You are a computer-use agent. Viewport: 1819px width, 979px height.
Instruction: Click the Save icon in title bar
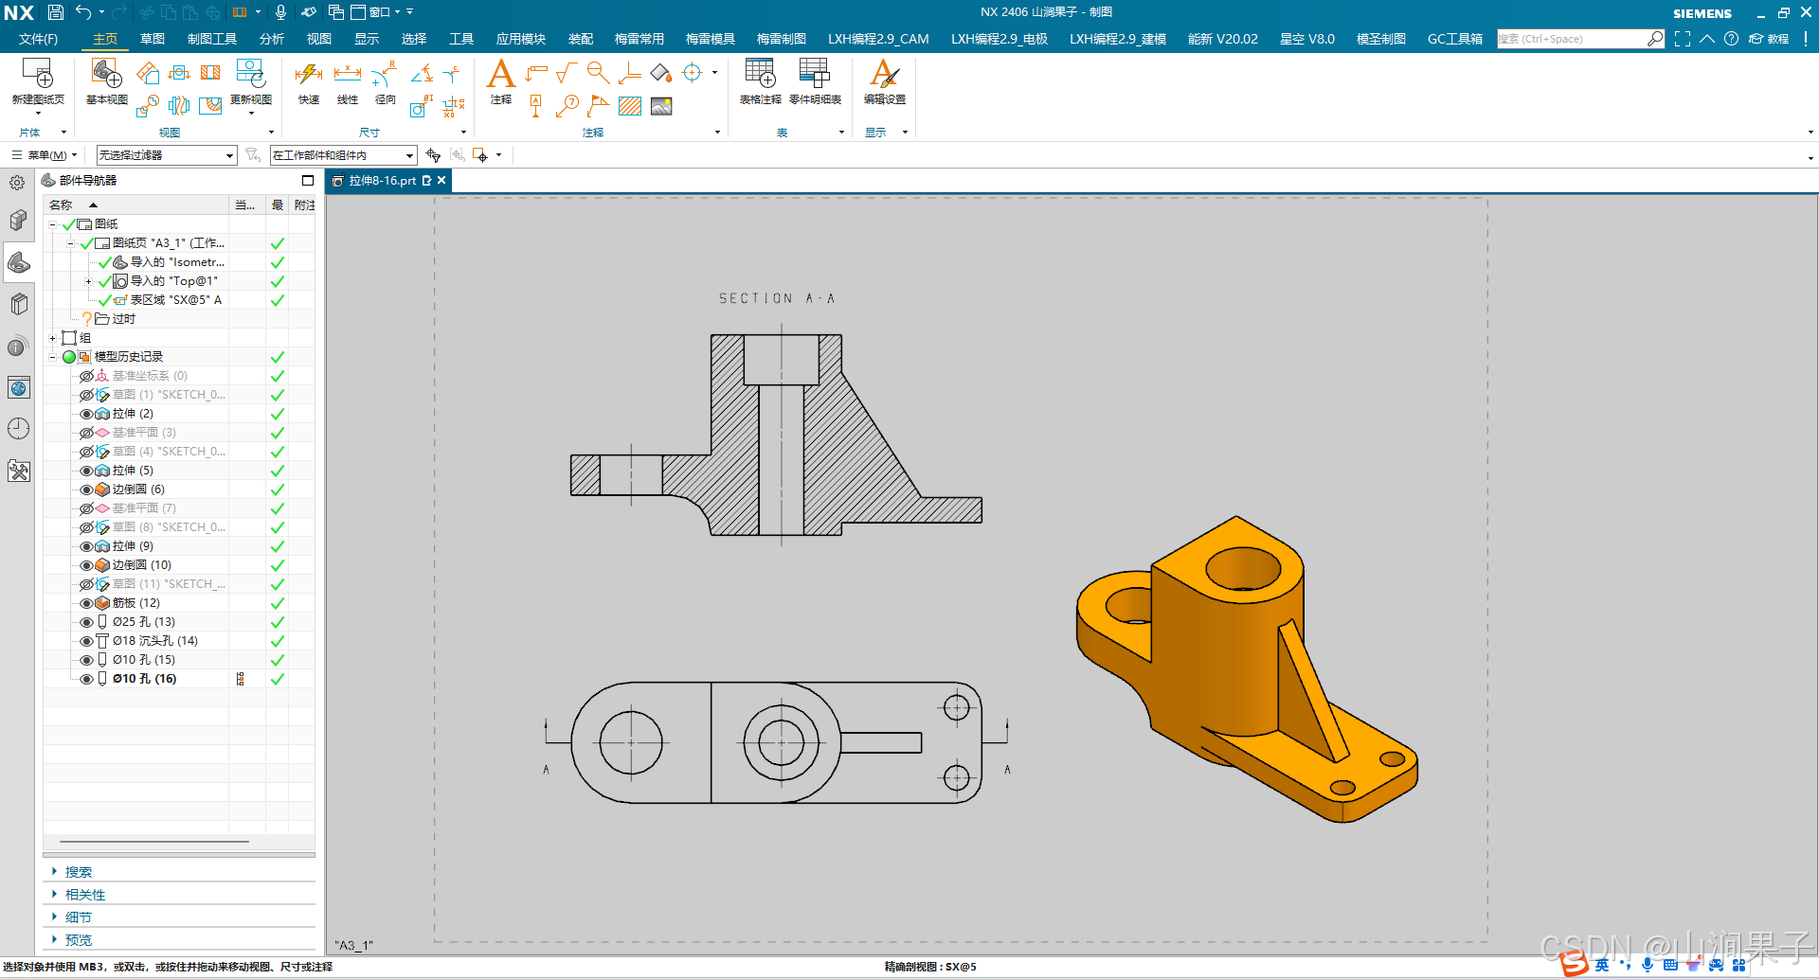(55, 12)
